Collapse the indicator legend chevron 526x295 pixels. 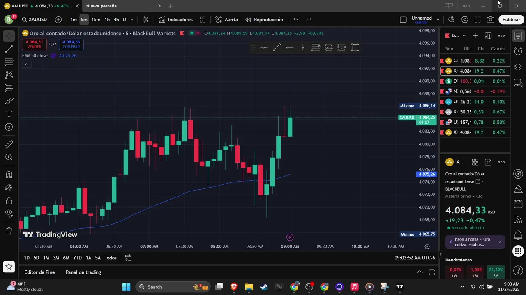[26, 64]
